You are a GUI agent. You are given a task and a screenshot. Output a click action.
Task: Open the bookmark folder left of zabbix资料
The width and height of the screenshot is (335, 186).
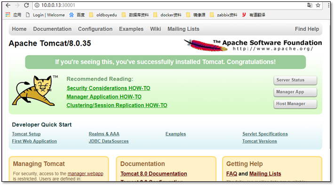coord(196,15)
